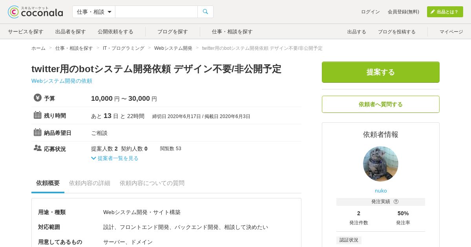Click the 認証状況 label
Screen dimensions: 471x247
pos(349,240)
